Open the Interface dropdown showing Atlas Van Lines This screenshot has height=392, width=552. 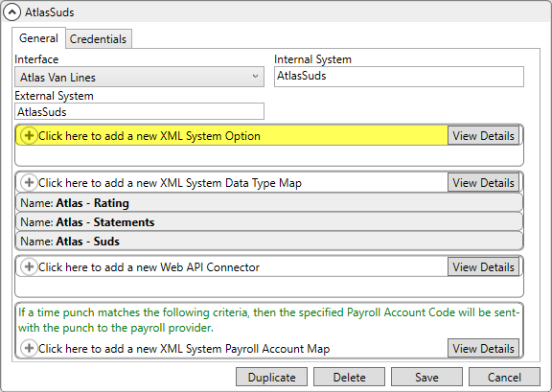pyautogui.click(x=139, y=77)
